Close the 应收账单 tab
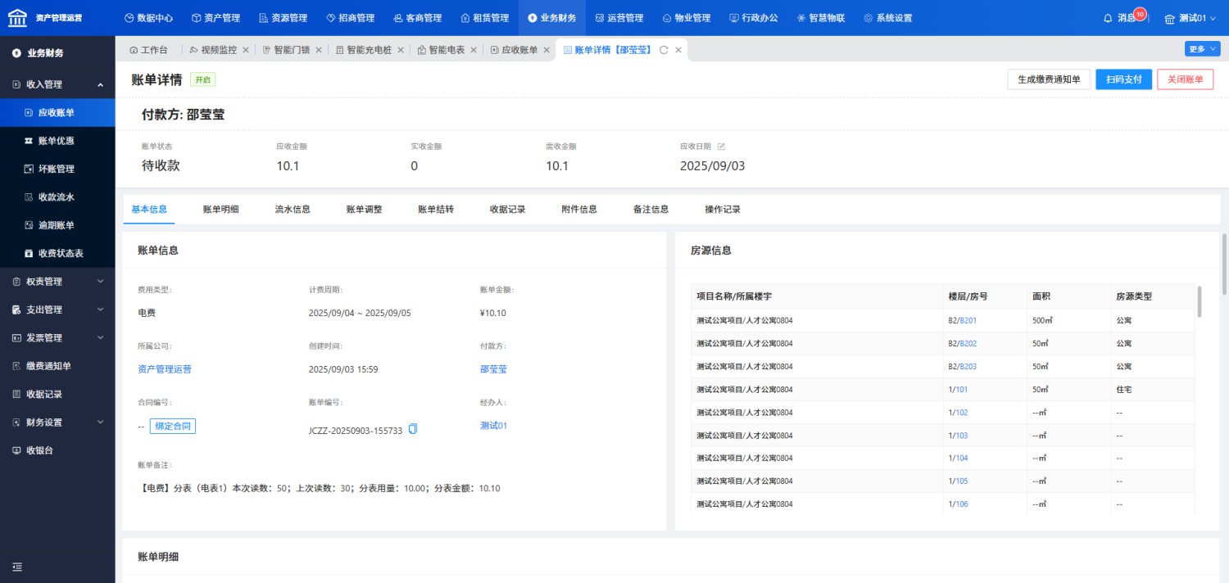 coord(547,50)
